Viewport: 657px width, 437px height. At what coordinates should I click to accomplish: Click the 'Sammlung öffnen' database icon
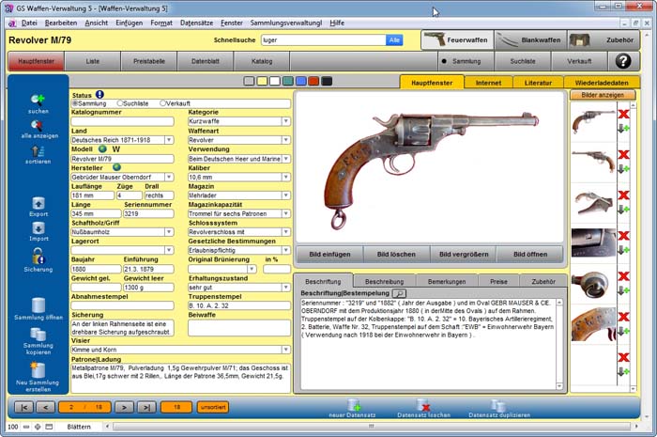pos(38,307)
